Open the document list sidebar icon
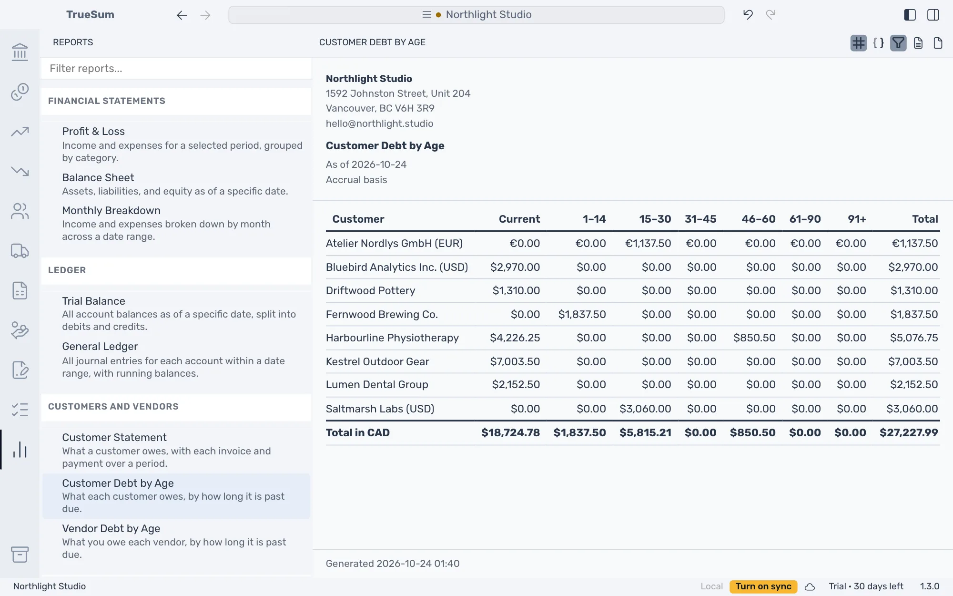 pos(20,290)
